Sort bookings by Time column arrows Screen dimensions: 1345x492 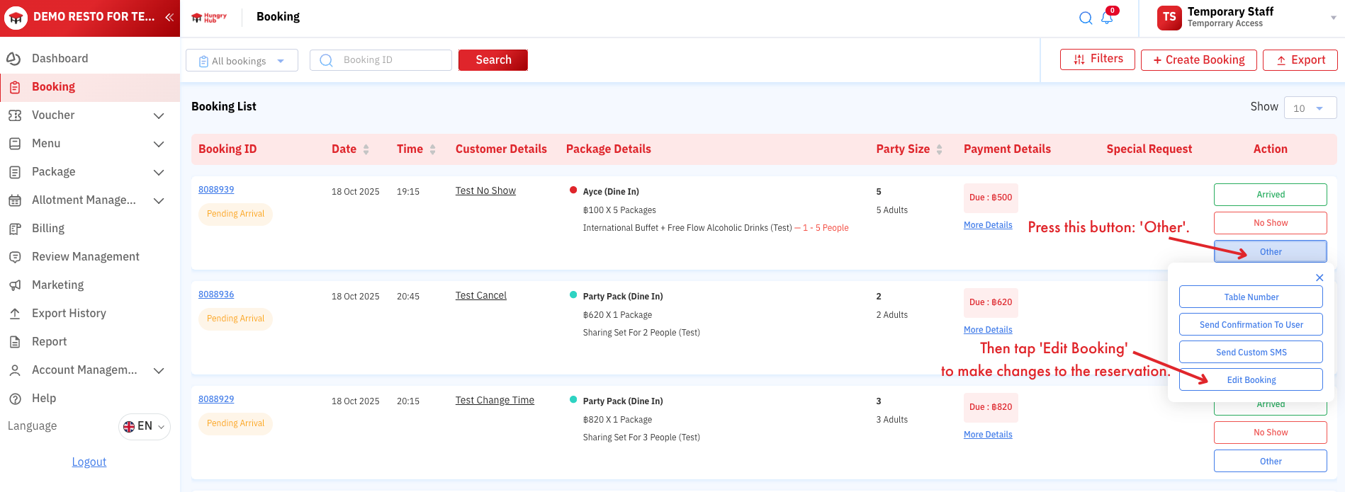432,149
